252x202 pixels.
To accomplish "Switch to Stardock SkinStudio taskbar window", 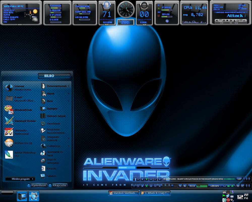I will pyautogui.click(x=123, y=193).
